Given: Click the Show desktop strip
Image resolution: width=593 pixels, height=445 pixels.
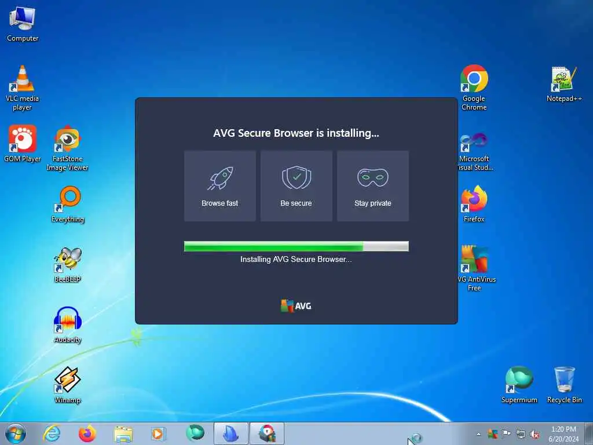Looking at the screenshot, I should tap(589, 433).
